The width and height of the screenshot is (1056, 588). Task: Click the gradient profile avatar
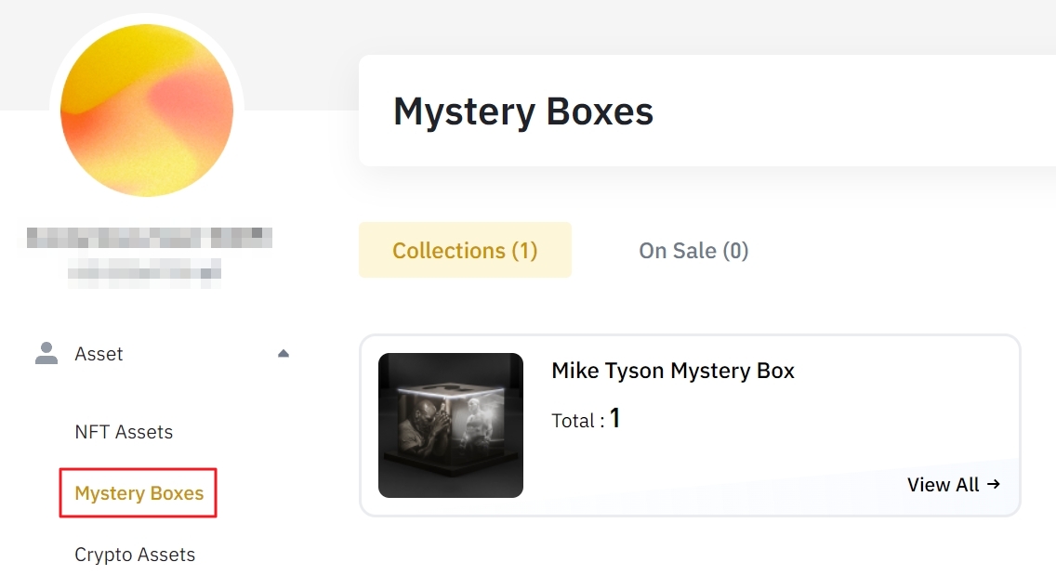pyautogui.click(x=147, y=110)
